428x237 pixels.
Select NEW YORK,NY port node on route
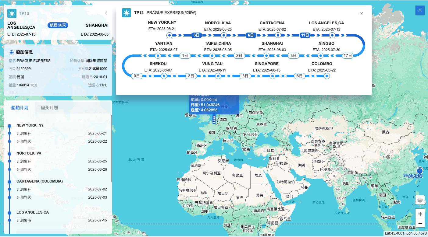pos(169,35)
